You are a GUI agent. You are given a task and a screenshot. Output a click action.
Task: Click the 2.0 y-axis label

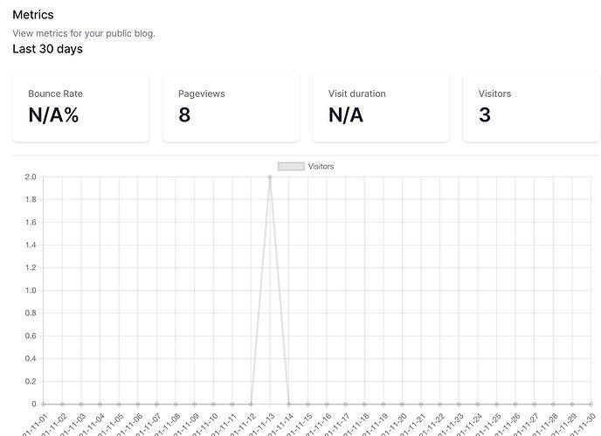31,176
